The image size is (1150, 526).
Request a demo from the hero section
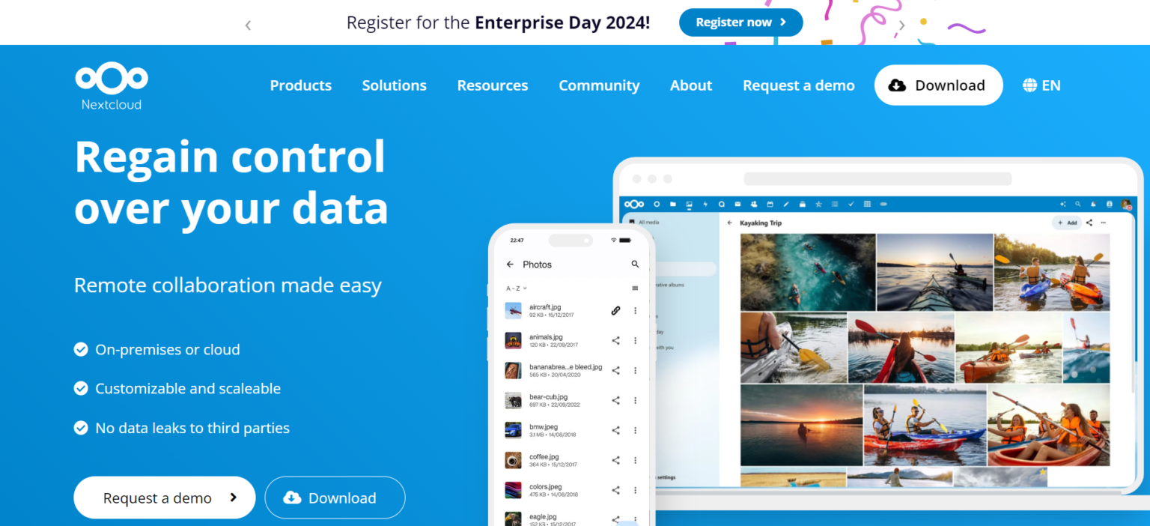click(164, 497)
